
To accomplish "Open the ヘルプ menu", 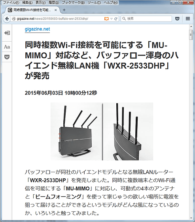I will tap(111, 2).
